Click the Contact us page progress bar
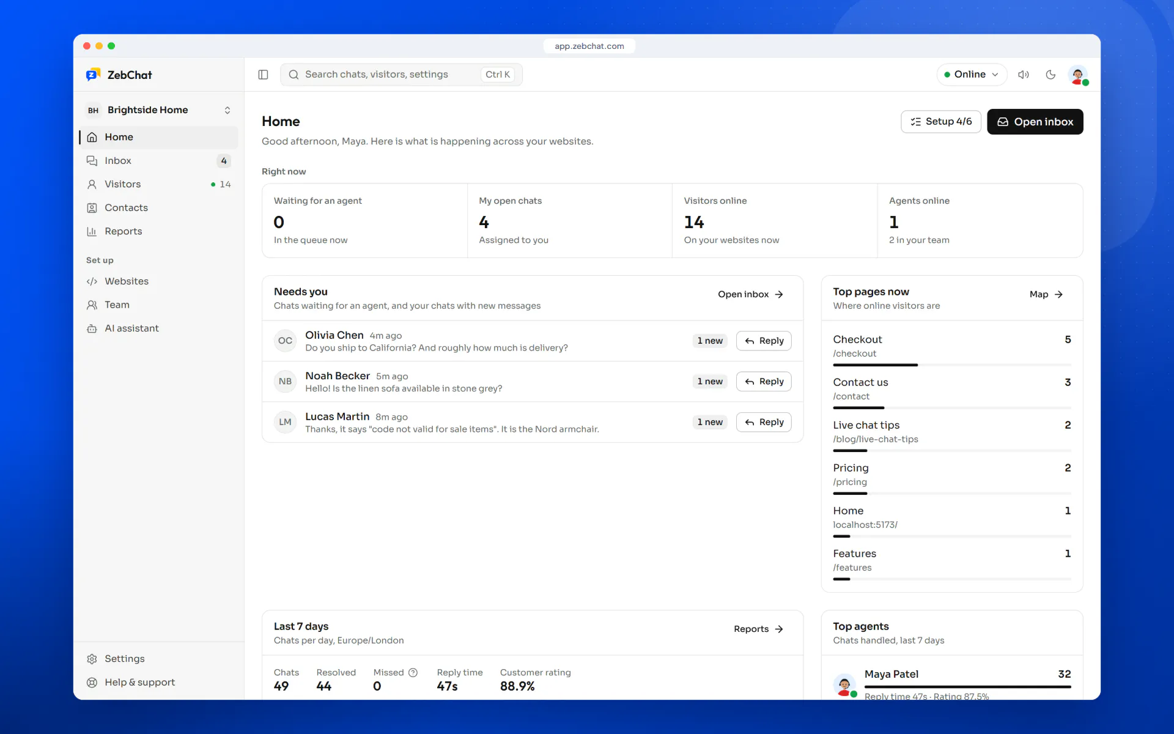The height and width of the screenshot is (734, 1174). (952, 408)
